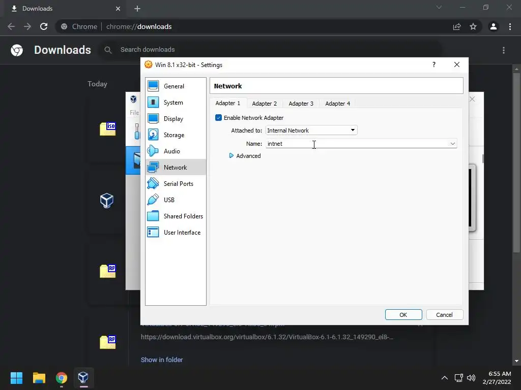Confirm settings with the OK button
The width and height of the screenshot is (521, 390).
tap(403, 315)
